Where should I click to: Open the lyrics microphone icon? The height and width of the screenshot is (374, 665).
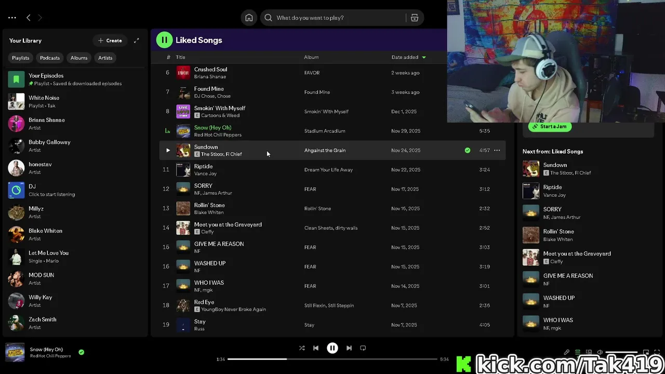click(566, 352)
